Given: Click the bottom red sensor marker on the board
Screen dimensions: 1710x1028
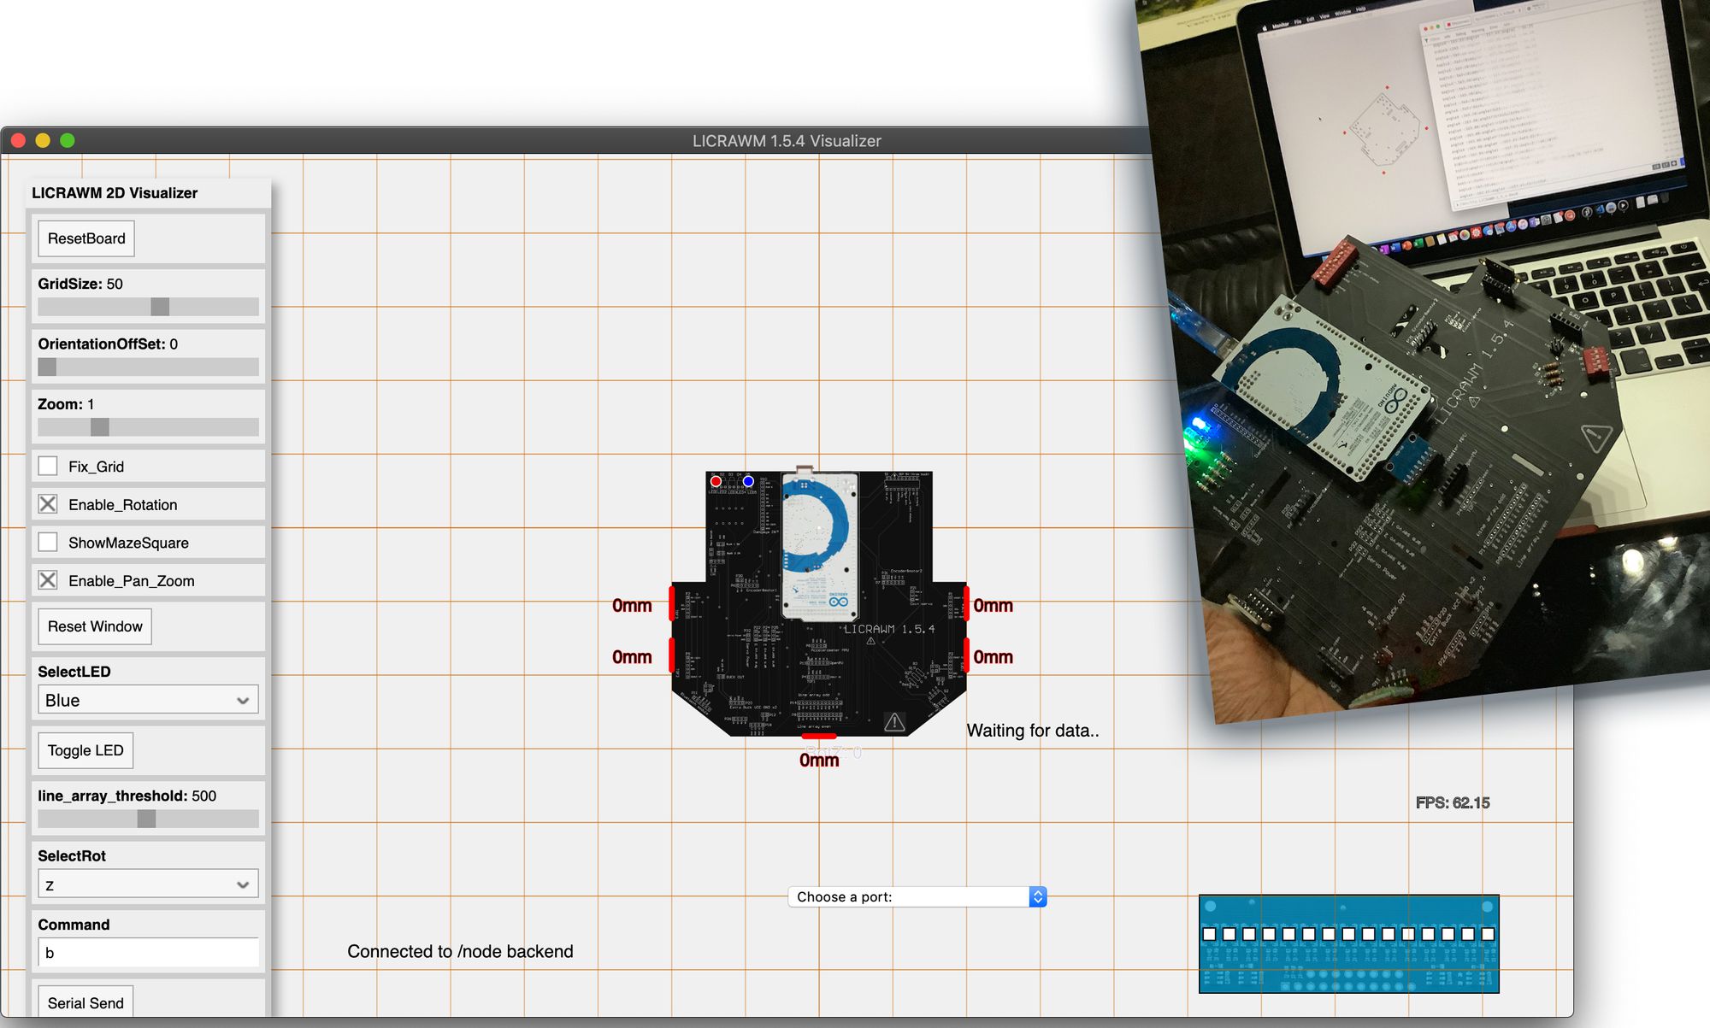Looking at the screenshot, I should pos(818,736).
